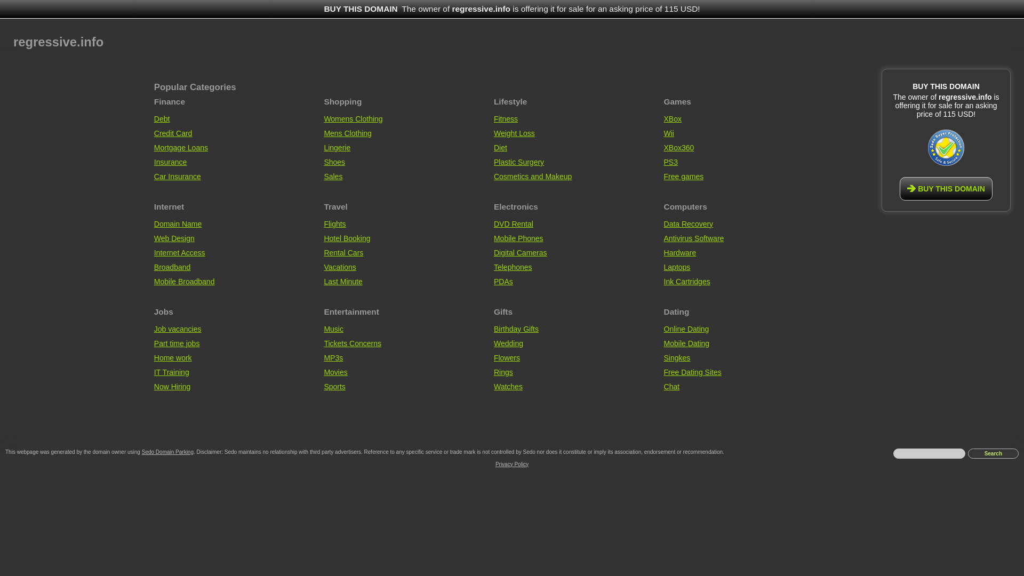
Task: Visit the Birthday Gifts link
Action: point(516,329)
